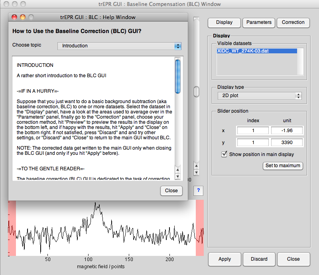Click Close at bottom right of BLC window
Image resolution: width=319 pixels, height=275 pixels.
293,259
